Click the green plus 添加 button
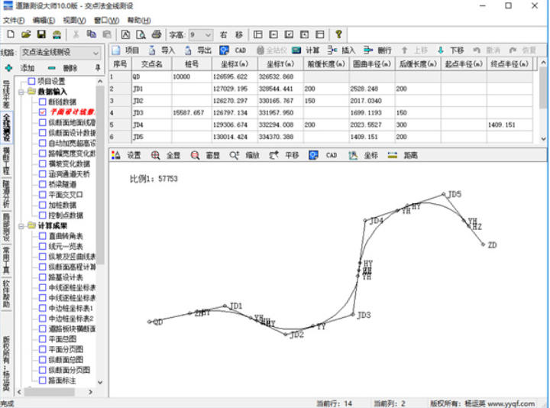 click(x=20, y=68)
